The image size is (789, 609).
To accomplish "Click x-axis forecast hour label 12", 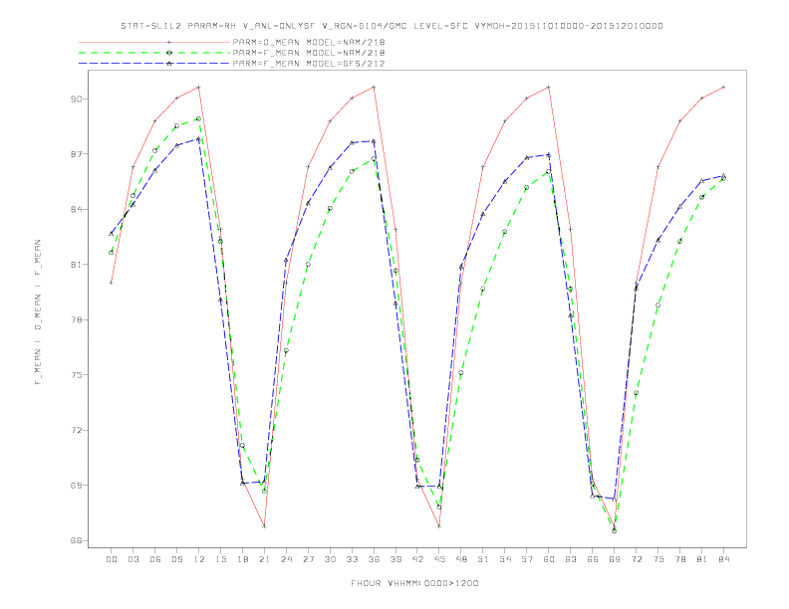I will [x=199, y=559].
